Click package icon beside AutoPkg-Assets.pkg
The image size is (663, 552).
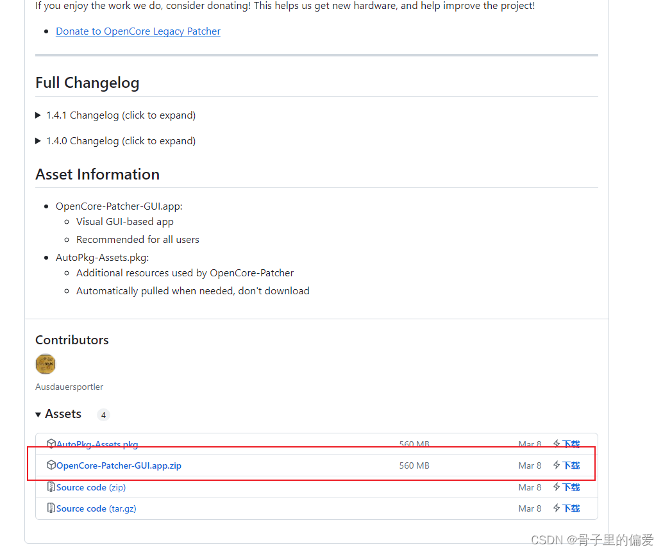(x=51, y=444)
